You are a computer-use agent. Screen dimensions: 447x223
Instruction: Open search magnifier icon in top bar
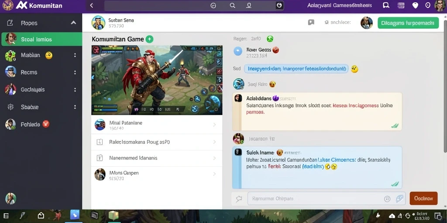point(232,5)
